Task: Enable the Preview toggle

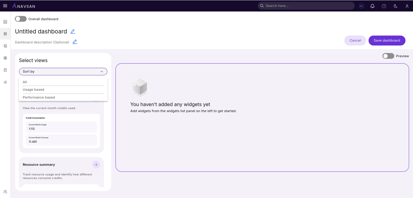Action: (388, 56)
